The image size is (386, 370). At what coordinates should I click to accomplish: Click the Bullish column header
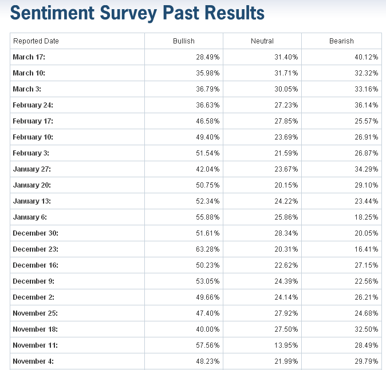[x=184, y=41]
